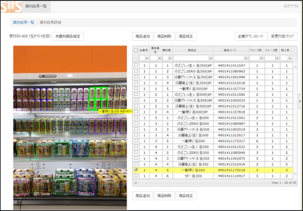Click product code cell 4901411080987
Screen dimensions: 303x211
(x=231, y=123)
